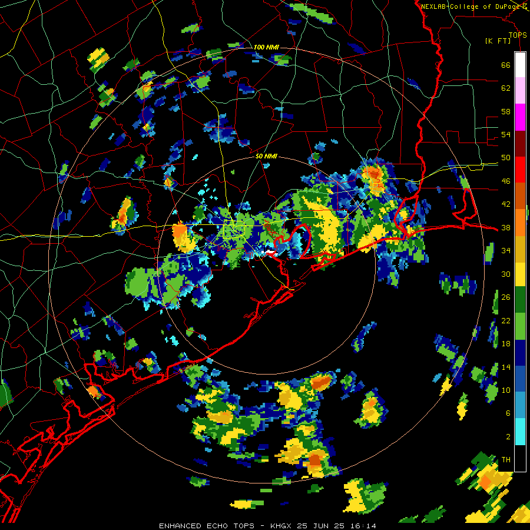Click the 34 legend value
Image resolution: width=530 pixels, height=530 pixels.
coord(506,251)
